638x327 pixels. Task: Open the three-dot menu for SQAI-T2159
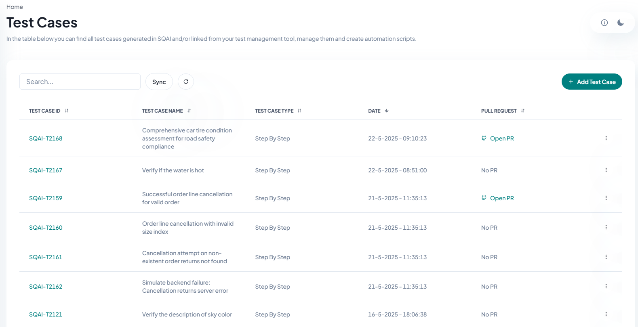[606, 198]
